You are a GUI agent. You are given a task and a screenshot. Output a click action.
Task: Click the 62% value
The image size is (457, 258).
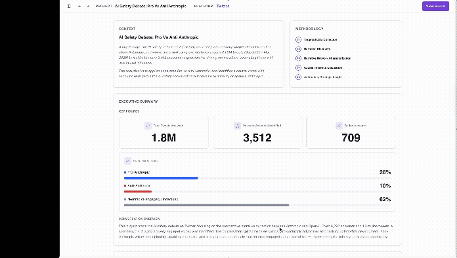point(385,199)
